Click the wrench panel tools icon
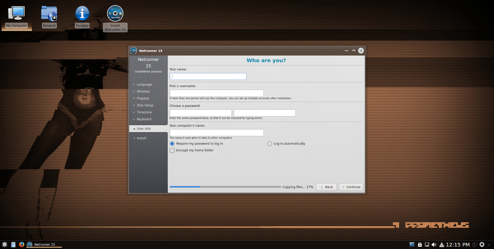 pyautogui.click(x=489, y=245)
